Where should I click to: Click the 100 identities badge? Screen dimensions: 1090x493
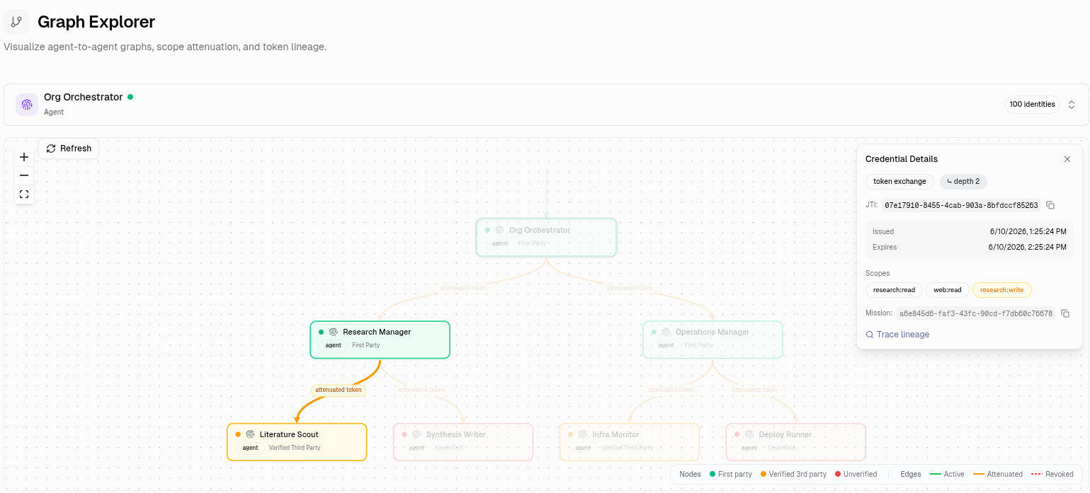coord(1032,105)
